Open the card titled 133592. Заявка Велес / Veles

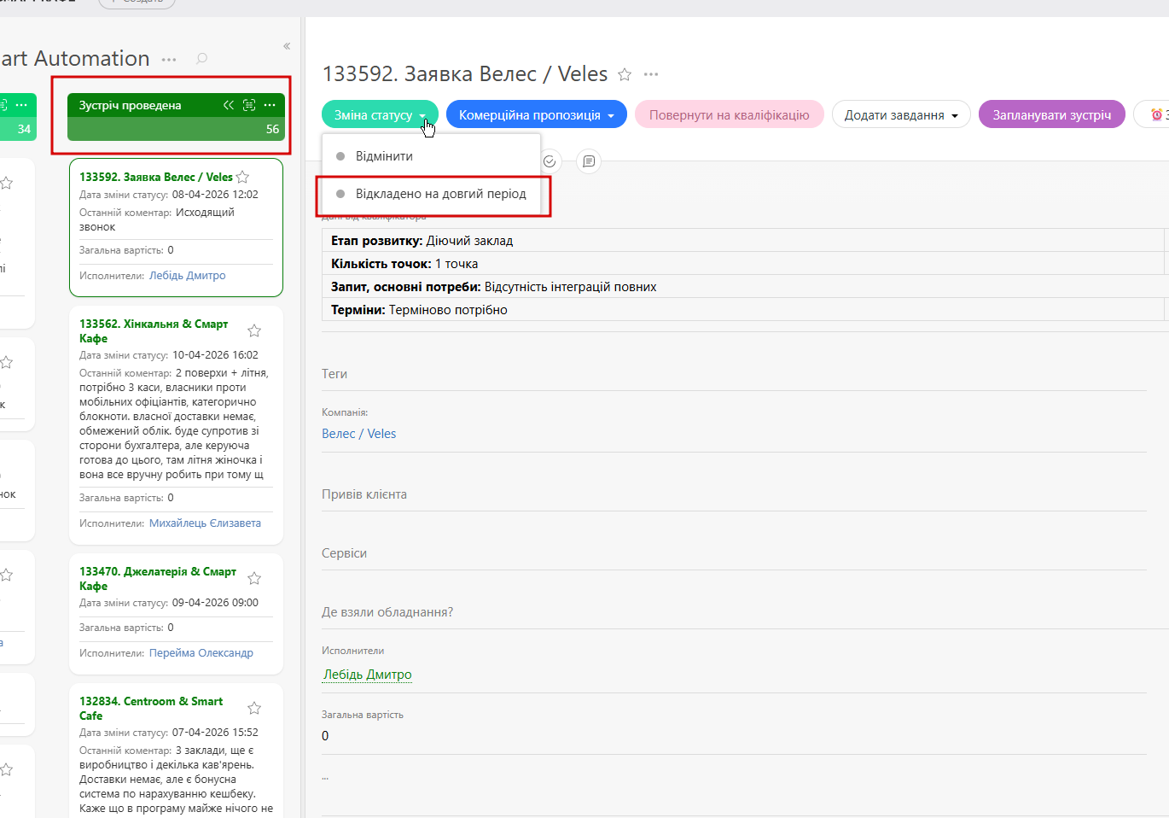[156, 177]
